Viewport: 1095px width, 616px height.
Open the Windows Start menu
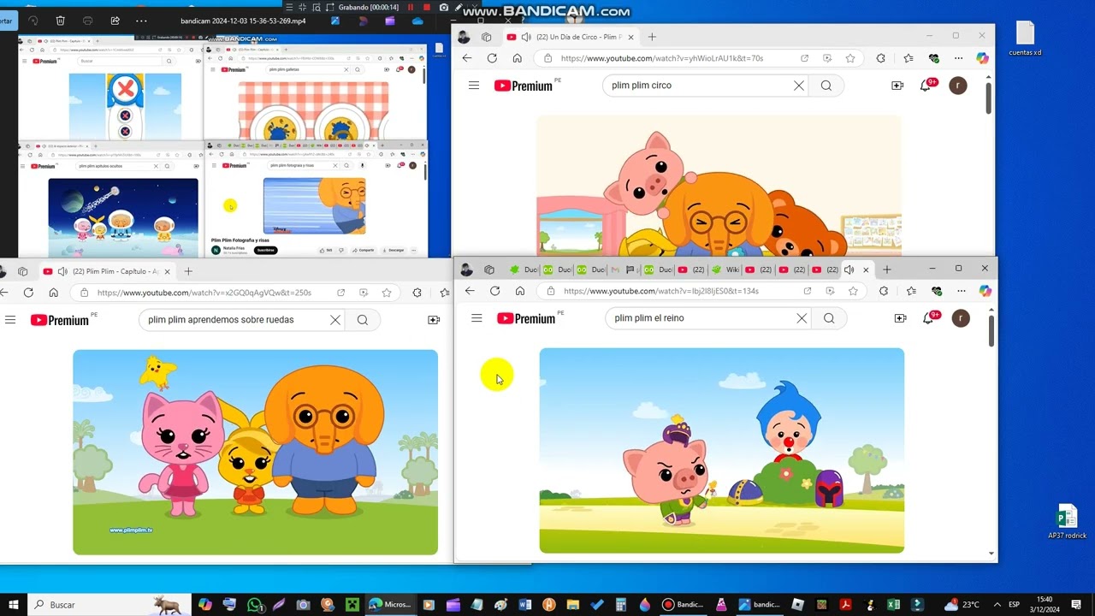pyautogui.click(x=14, y=605)
